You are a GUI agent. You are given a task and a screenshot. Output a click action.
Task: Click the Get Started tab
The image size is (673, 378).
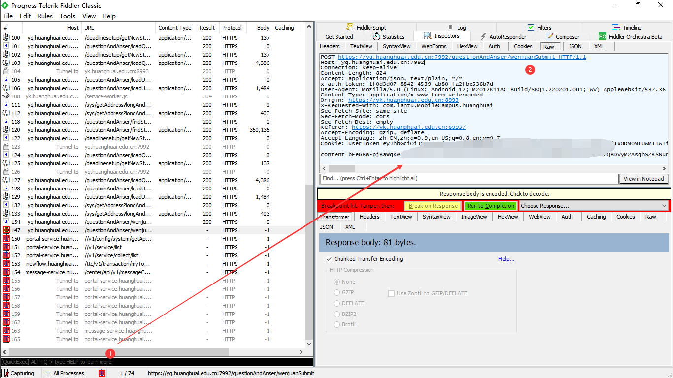click(x=339, y=37)
